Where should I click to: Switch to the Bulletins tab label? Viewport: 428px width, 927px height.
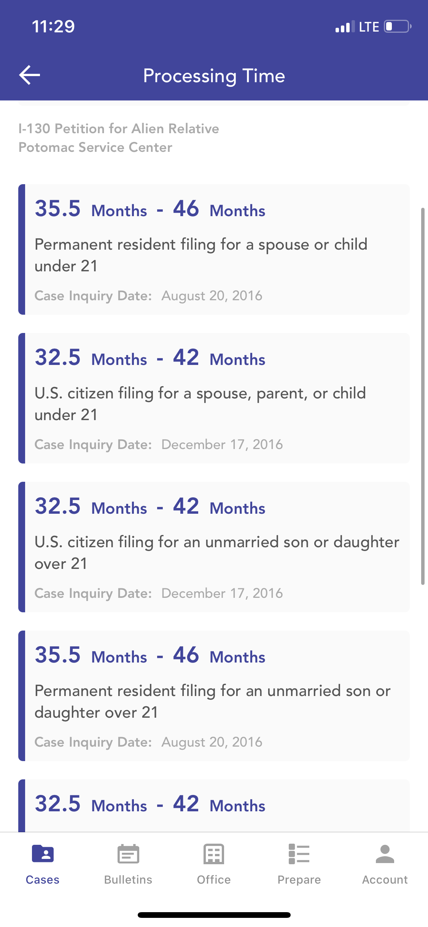128,880
